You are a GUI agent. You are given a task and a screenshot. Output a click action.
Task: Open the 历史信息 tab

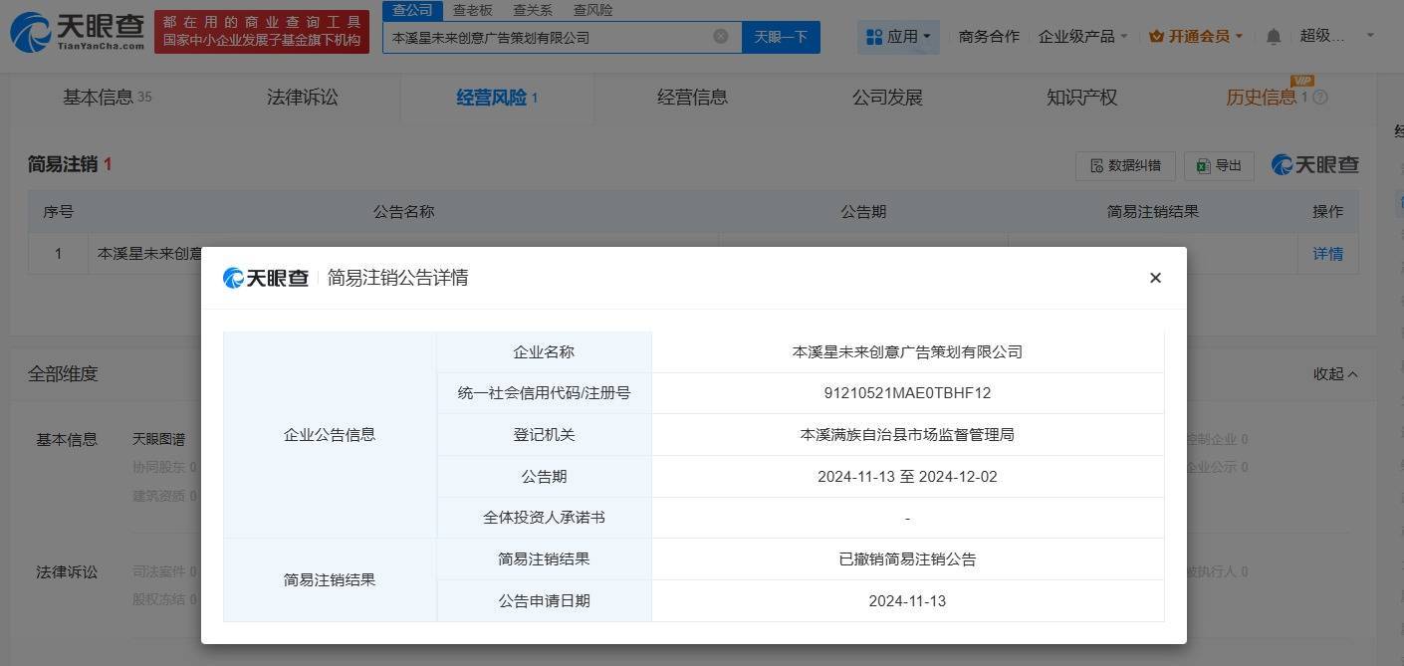coord(1261,98)
